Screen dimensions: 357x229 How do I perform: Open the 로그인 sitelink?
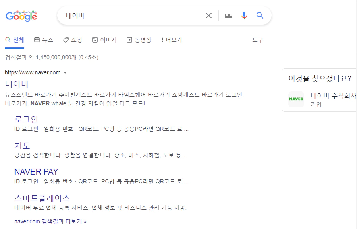pyautogui.click(x=26, y=119)
